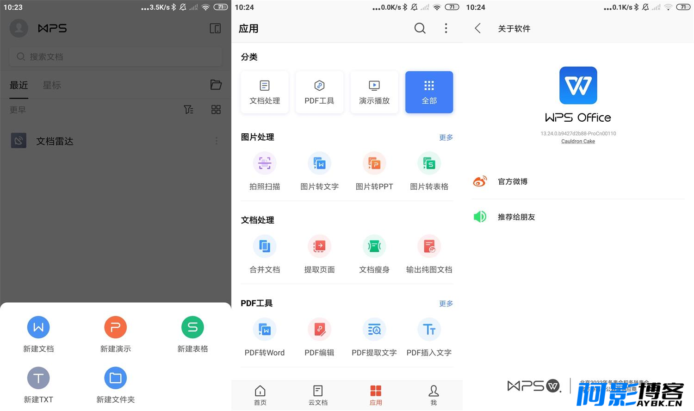The image size is (694, 411).
Task: Click the search magnifier in 应用 header
Action: pos(420,28)
